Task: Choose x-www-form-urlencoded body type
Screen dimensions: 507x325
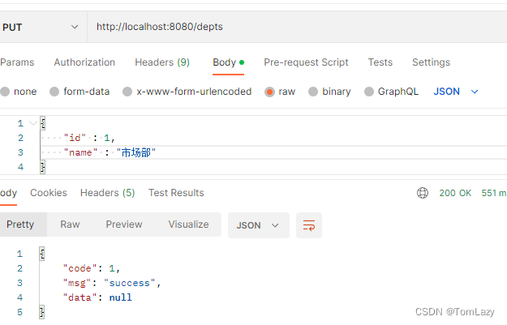Action: [x=127, y=92]
